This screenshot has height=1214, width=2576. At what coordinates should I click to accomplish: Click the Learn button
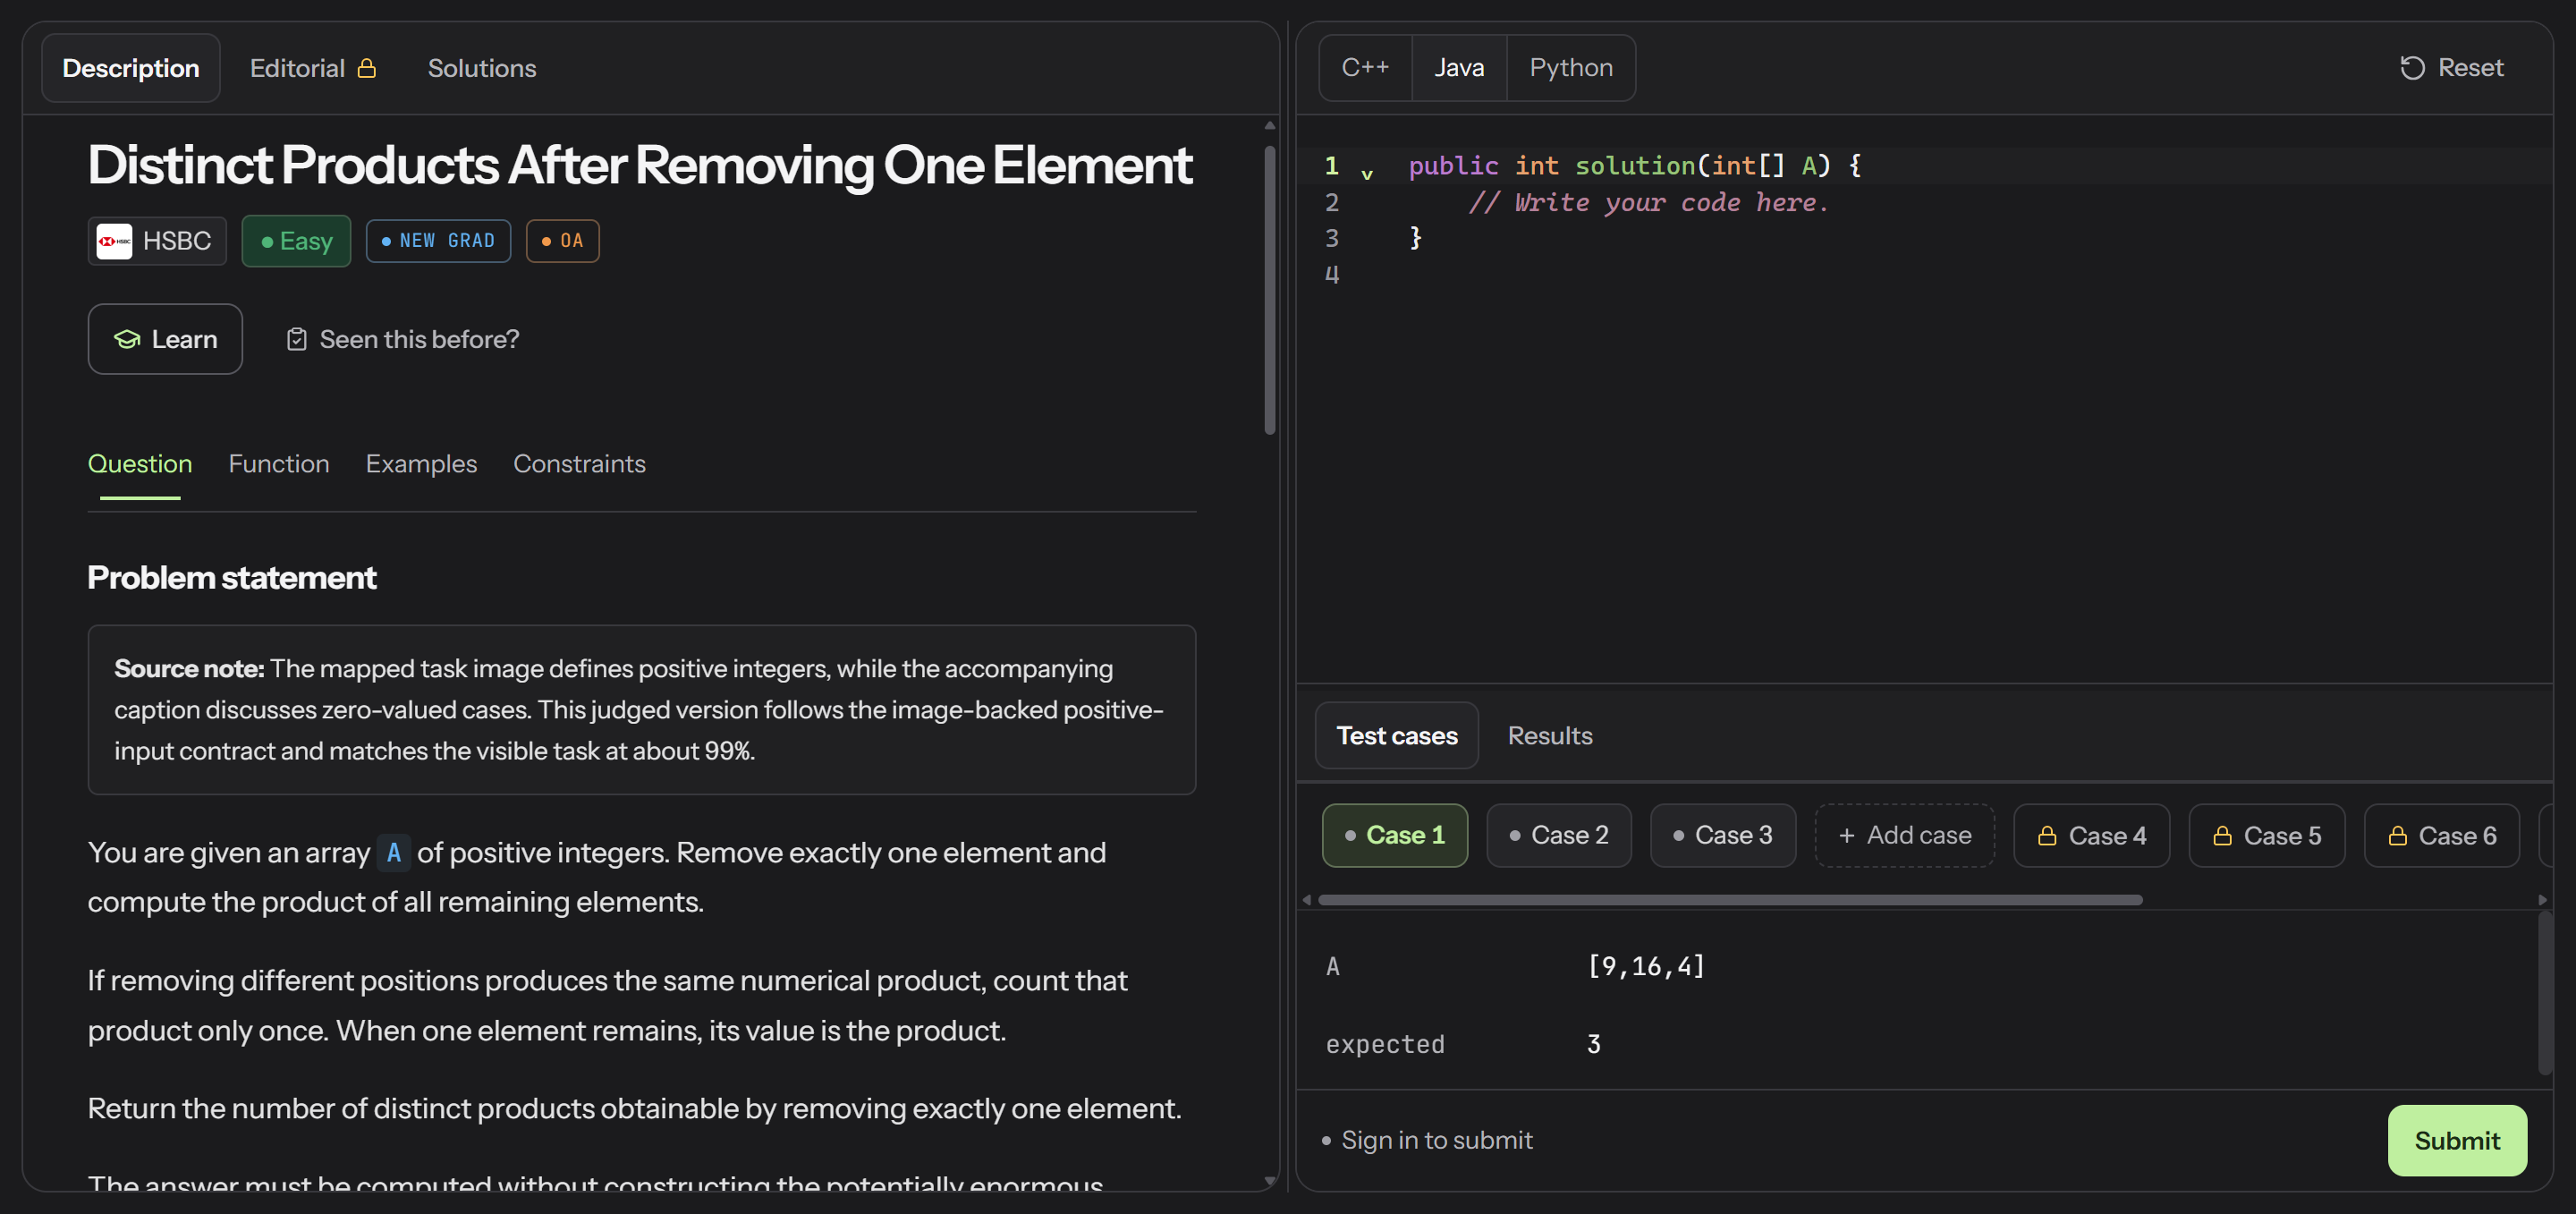coord(165,339)
